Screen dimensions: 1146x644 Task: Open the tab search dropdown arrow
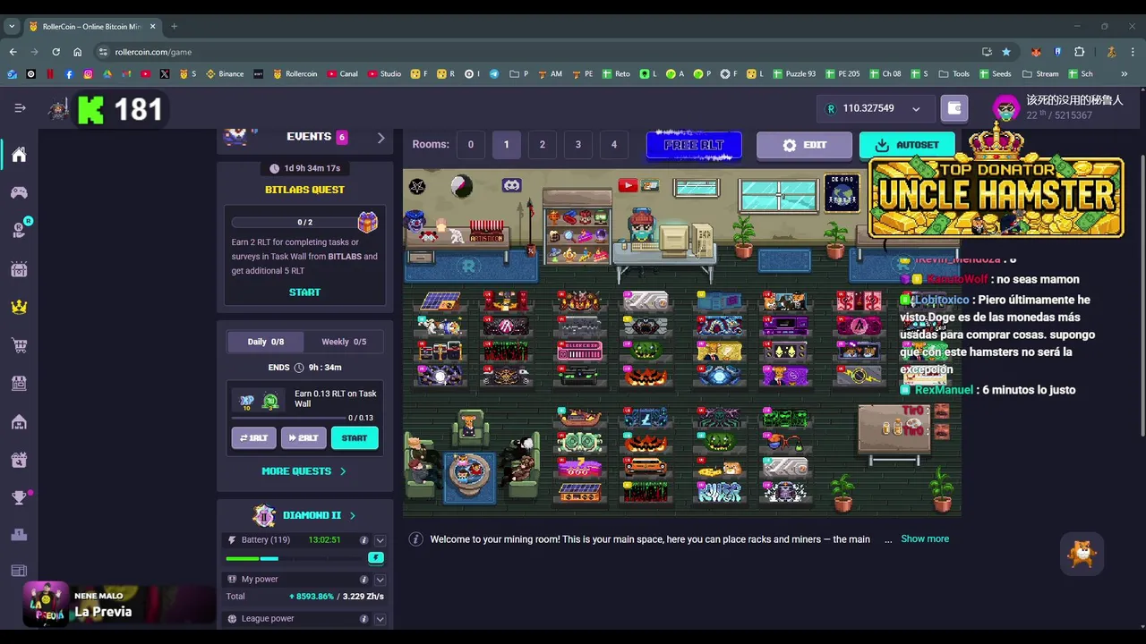click(x=12, y=26)
